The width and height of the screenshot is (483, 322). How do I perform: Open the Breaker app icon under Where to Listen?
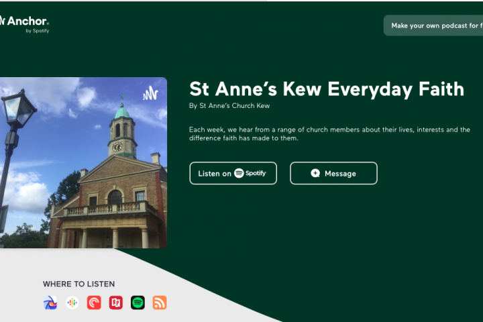click(50, 303)
